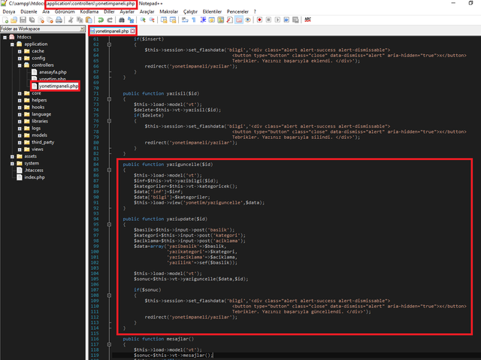Viewport: 481px width, 360px height.
Task: Select yonetimpaneli.php in the folder tree
Action: [x=59, y=86]
